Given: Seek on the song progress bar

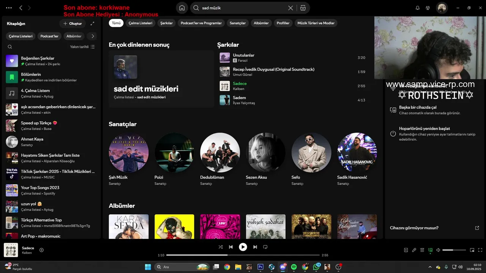Looking at the screenshot, I should 243,255.
